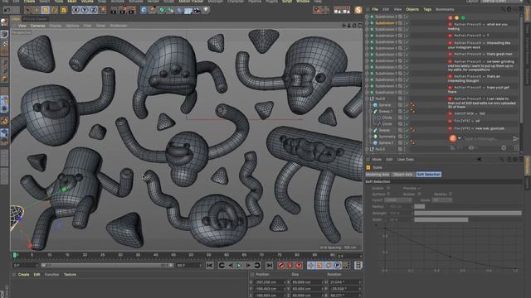Click the Light object icon
The height and width of the screenshot is (298, 531).
tap(206, 10)
